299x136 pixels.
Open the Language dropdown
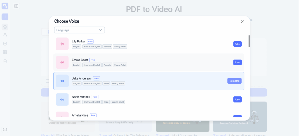(x=79, y=30)
